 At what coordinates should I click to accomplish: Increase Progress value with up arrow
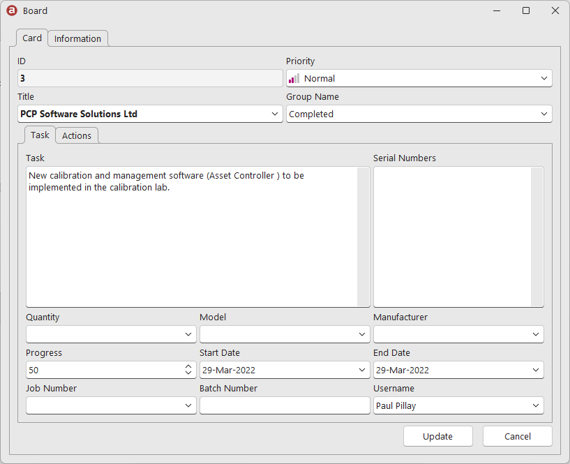188,366
